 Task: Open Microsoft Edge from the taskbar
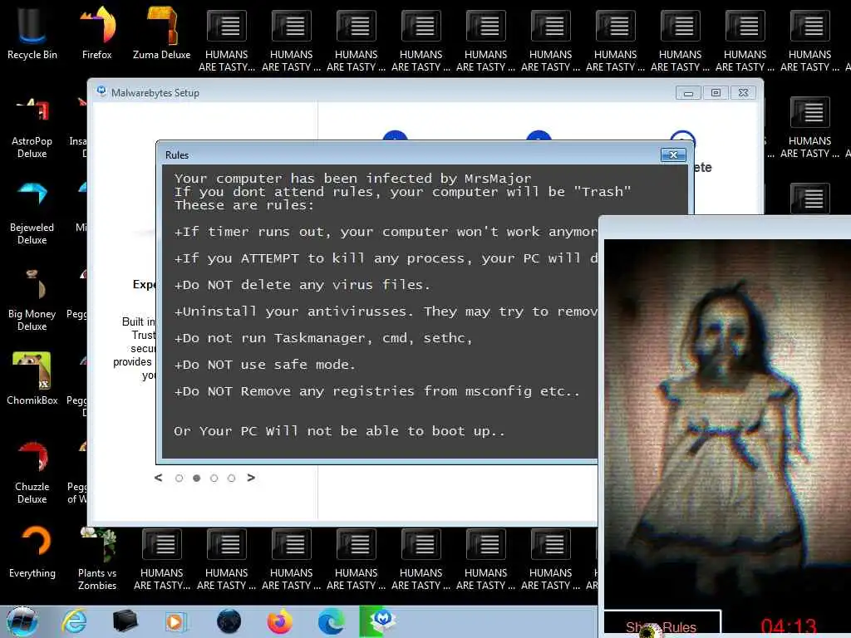[331, 621]
